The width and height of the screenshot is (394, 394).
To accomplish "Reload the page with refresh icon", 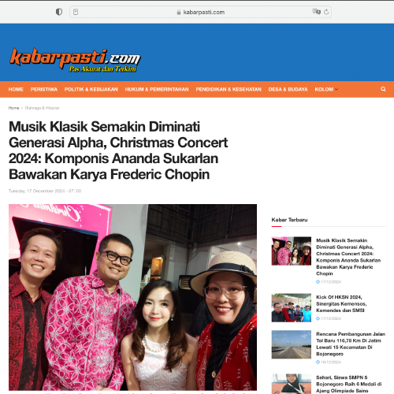I will coord(326,12).
